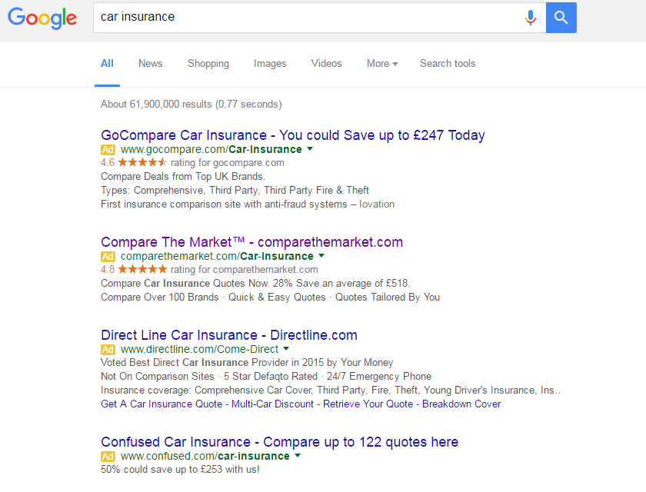The image size is (646, 492).
Task: Open the Images results tab
Action: (x=270, y=63)
